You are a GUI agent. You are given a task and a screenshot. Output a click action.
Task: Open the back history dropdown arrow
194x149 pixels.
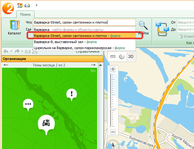pos(11,51)
